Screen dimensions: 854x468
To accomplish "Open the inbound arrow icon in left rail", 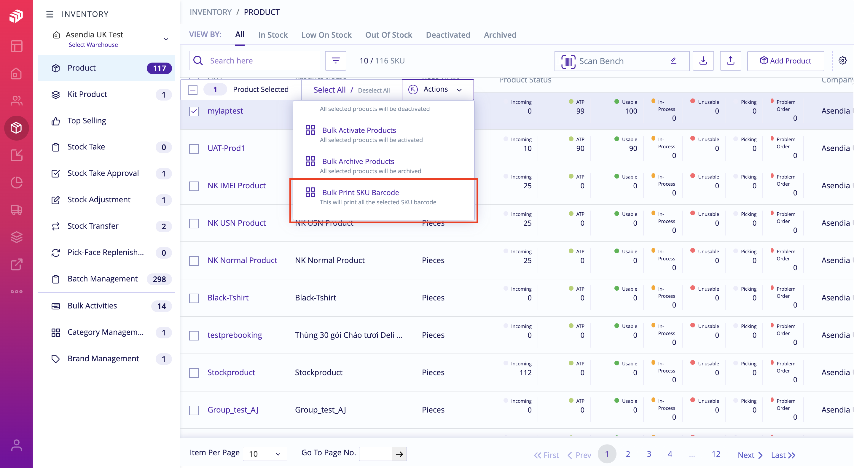I will coord(16,155).
